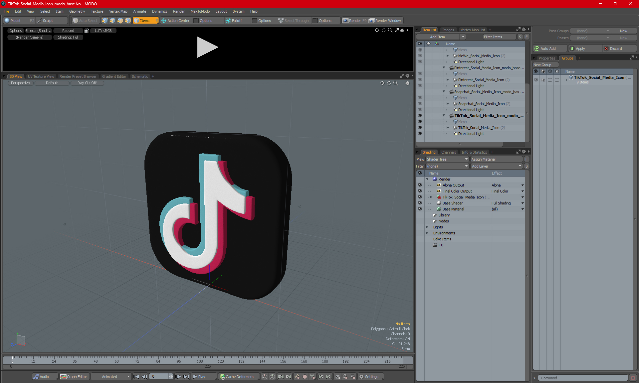639x383 pixels.
Task: Open the Render Window
Action: point(385,21)
